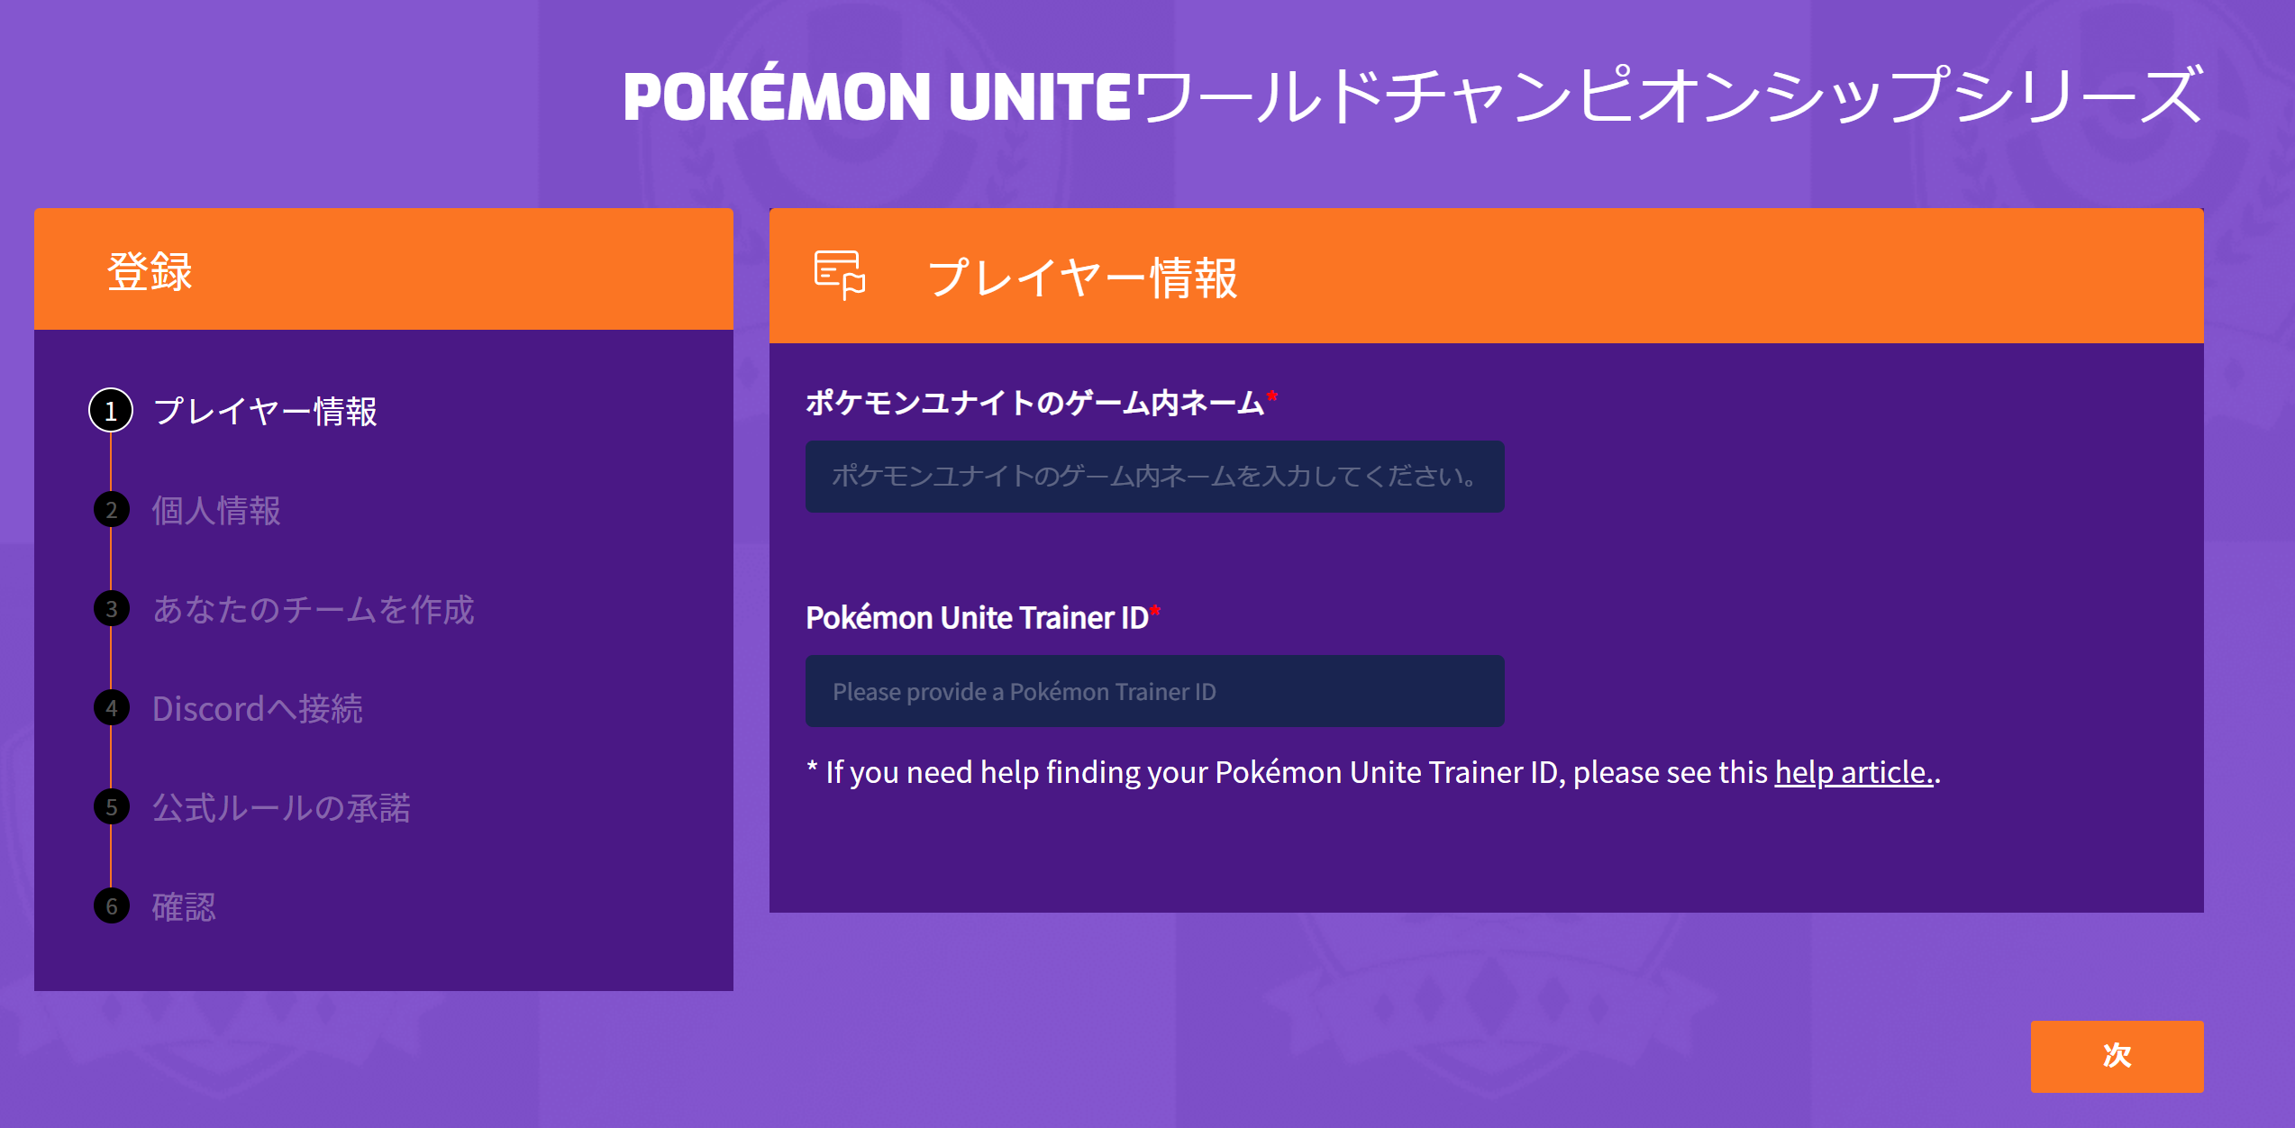2295x1128 pixels.
Task: Go to 公式ルールの承諾 step
Action: click(281, 808)
